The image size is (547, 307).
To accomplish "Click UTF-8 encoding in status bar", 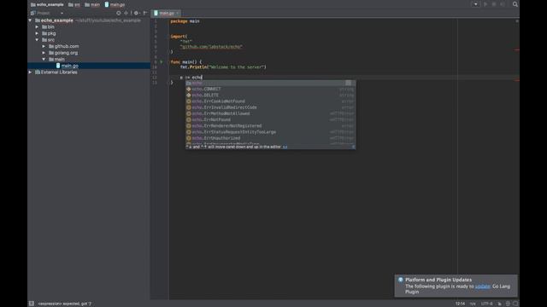I will coord(486,304).
